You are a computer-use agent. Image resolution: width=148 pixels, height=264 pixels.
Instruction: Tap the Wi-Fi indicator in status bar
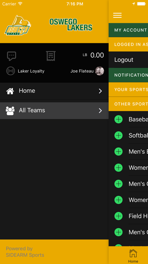[x=20, y=4]
